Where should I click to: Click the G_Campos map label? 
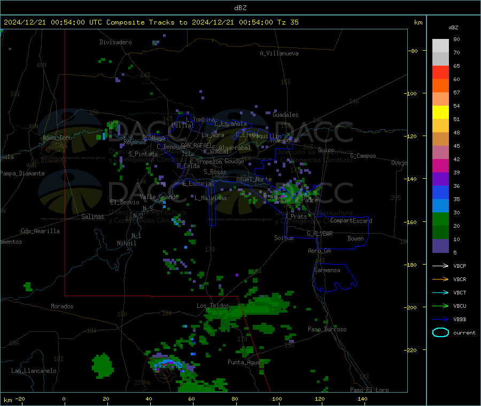tap(363, 156)
